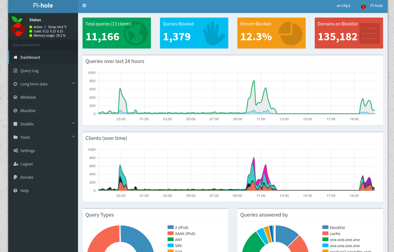The height and width of the screenshot is (252, 394).
Task: Toggle A (IPv4) legend color swatch
Action: click(x=170, y=227)
